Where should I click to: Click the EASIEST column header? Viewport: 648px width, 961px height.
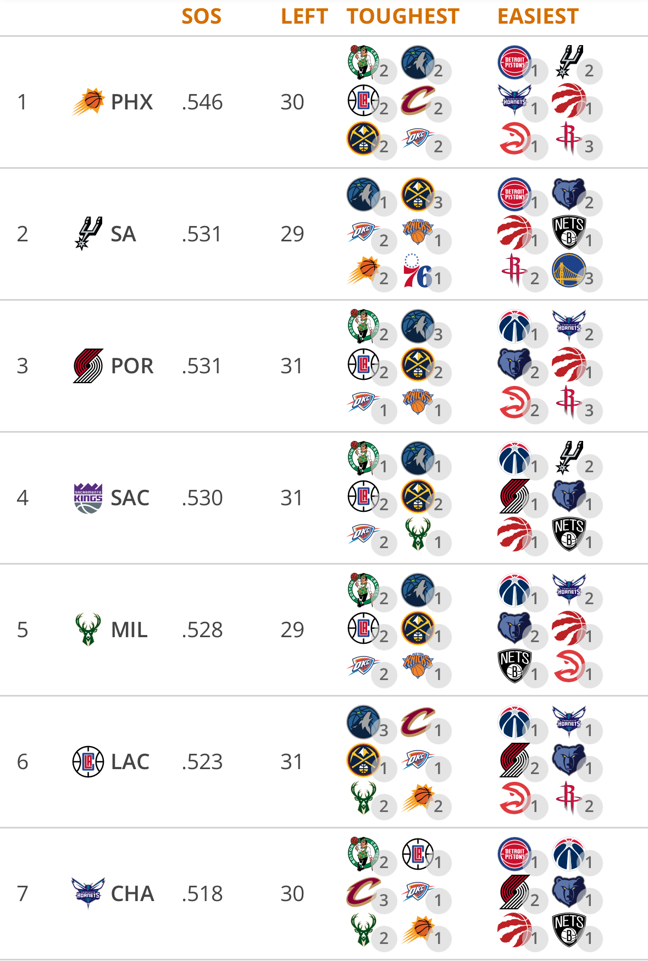tap(538, 16)
